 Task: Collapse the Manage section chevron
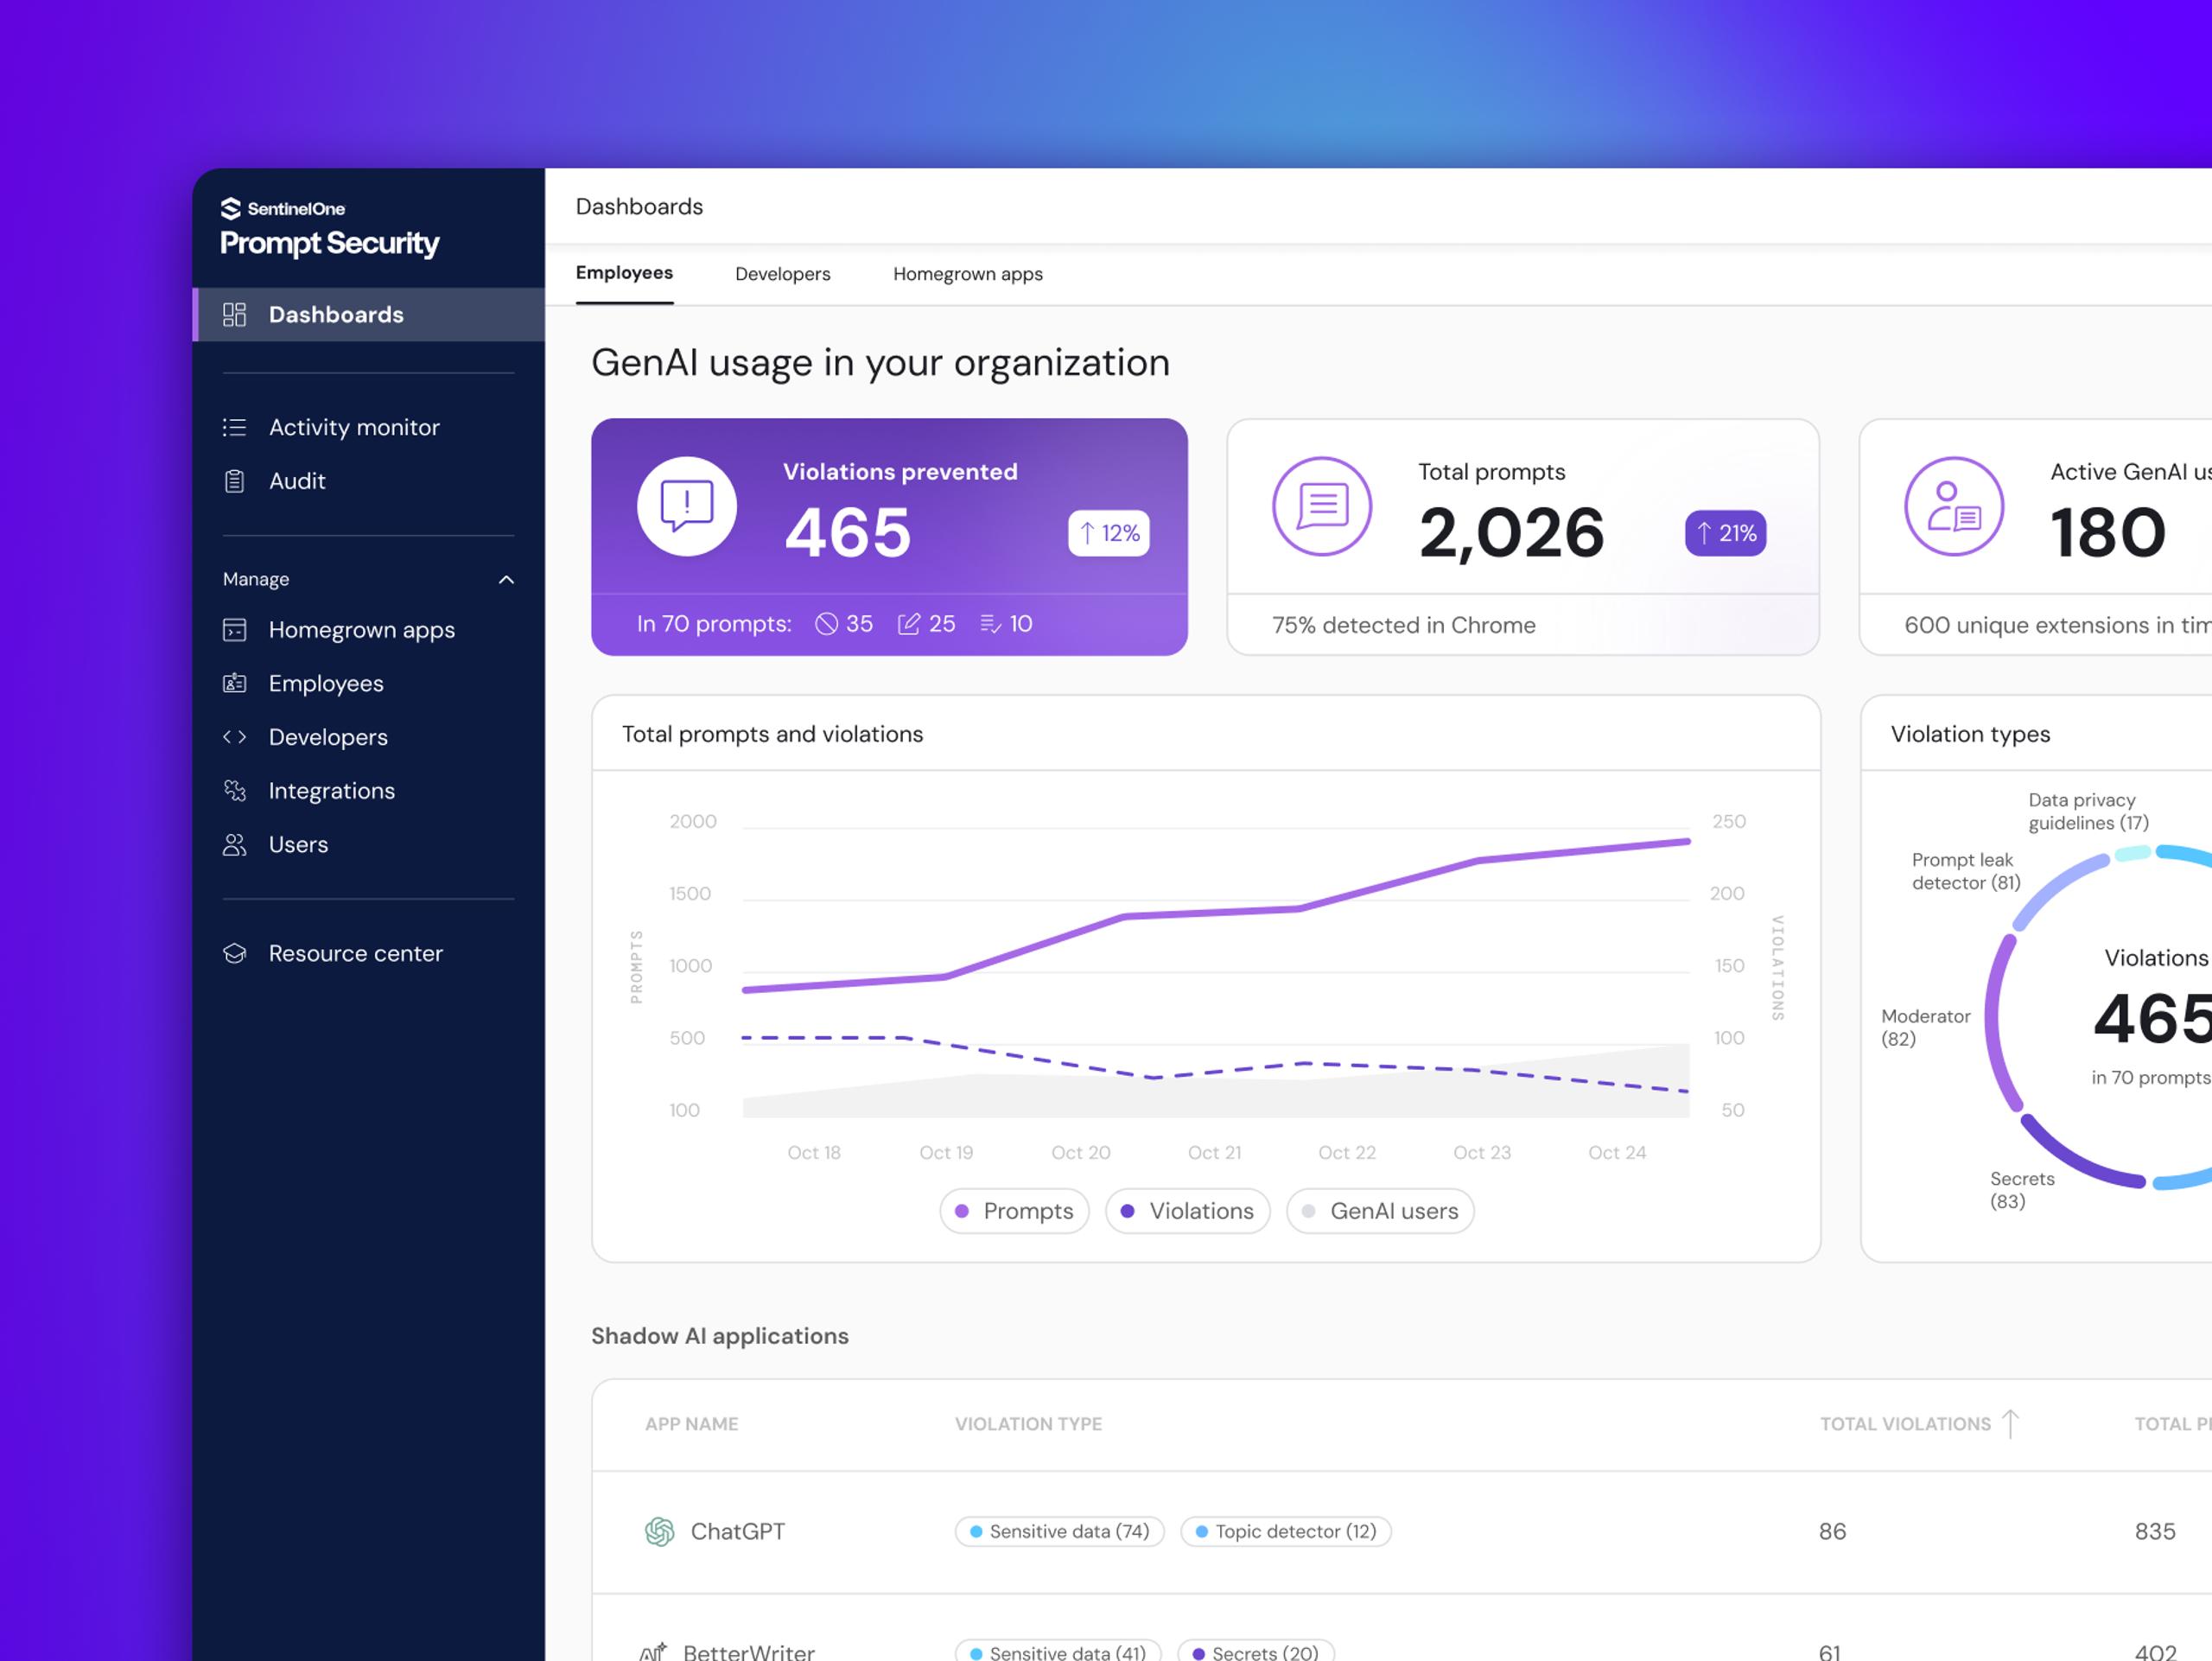(x=507, y=580)
